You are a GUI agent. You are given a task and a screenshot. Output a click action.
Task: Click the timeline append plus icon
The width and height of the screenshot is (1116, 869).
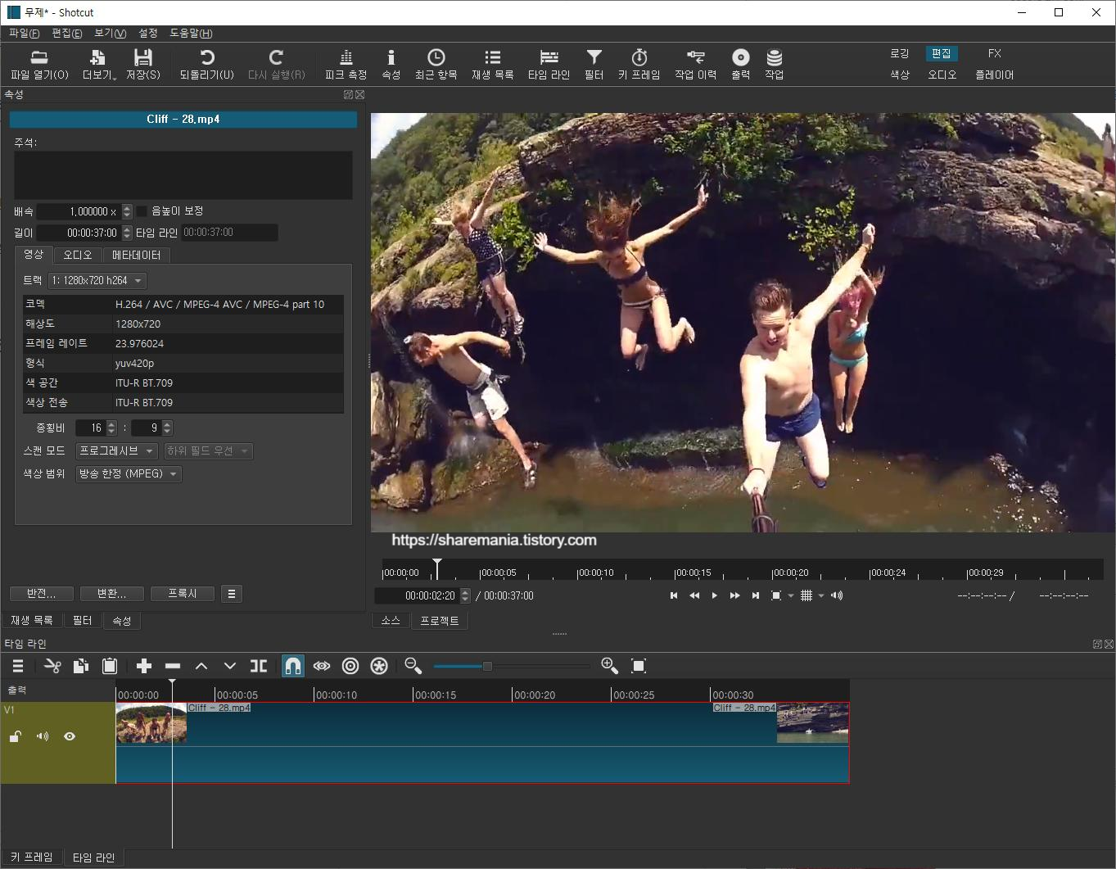(144, 666)
